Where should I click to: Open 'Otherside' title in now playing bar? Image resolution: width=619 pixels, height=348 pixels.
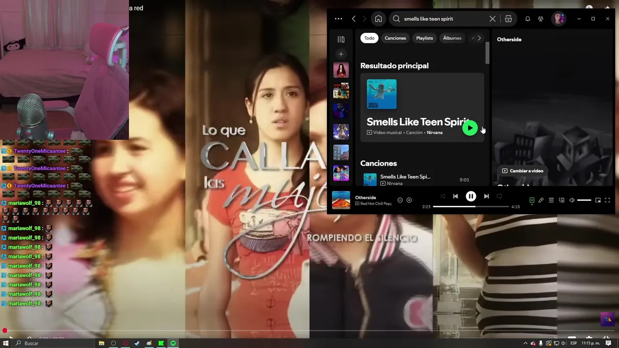click(x=366, y=197)
